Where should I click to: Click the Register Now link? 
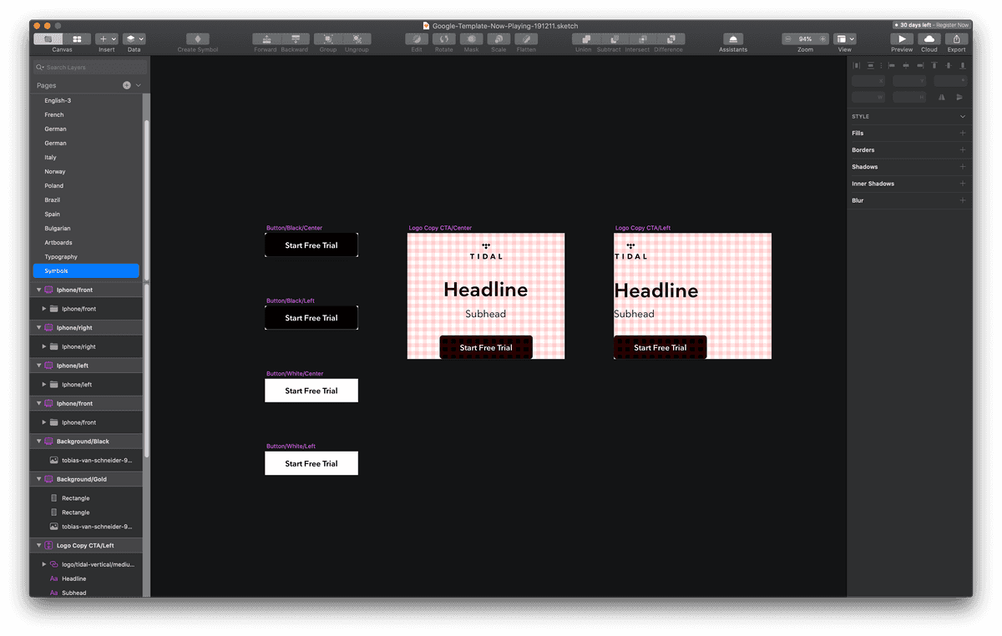coord(951,25)
